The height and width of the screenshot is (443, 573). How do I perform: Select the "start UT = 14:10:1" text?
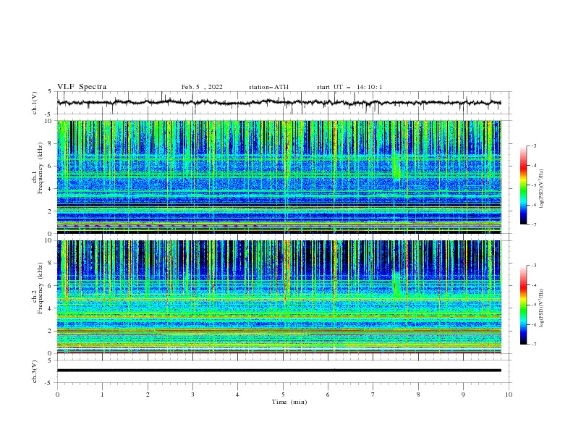349,87
